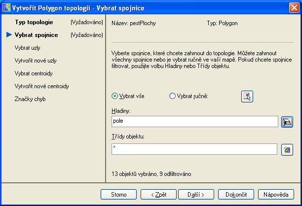Open the object classes browse icon

coord(287,149)
